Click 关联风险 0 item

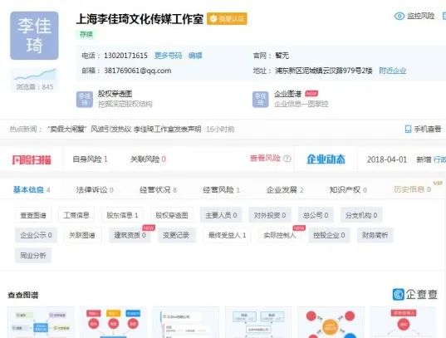pyautogui.click(x=148, y=159)
